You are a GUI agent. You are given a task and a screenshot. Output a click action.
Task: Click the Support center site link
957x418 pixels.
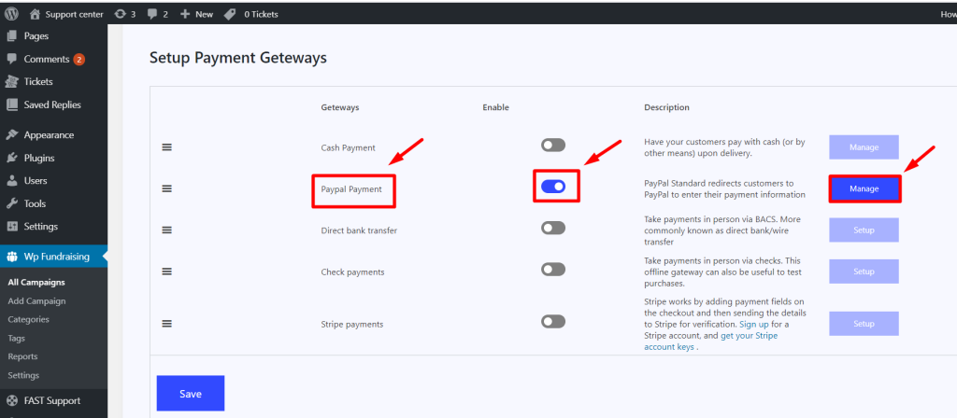point(75,14)
